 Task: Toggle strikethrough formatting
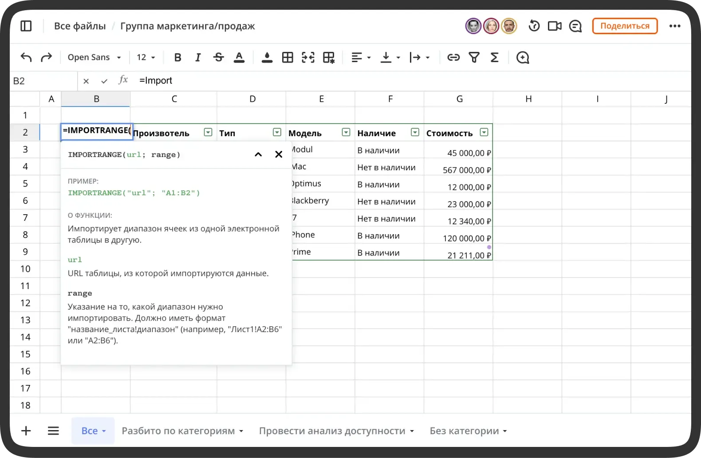[x=218, y=57]
